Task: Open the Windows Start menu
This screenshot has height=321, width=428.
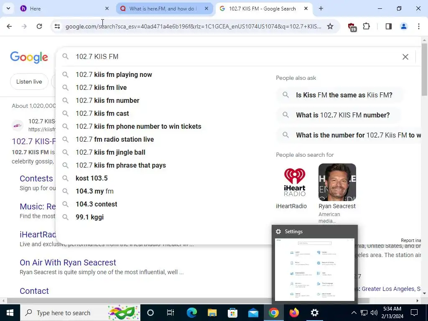Action: click(10, 313)
